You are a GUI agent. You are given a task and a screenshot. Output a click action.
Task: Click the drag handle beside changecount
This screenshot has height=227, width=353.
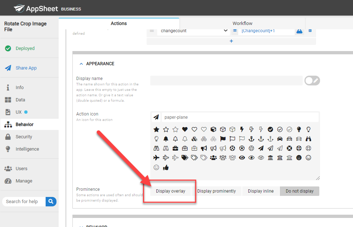(x=152, y=31)
